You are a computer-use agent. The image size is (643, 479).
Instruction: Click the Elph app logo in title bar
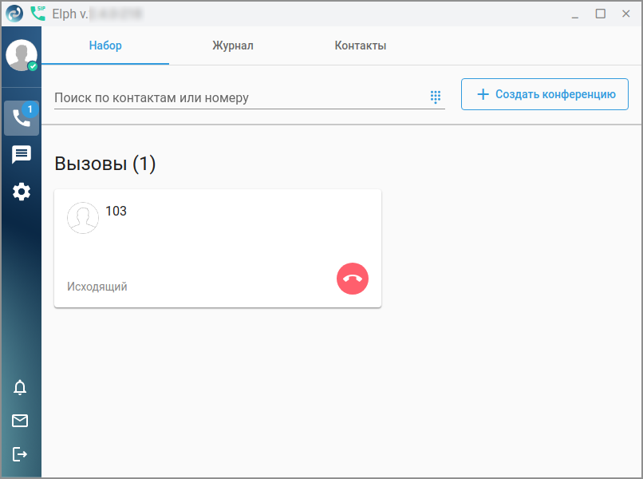tap(14, 14)
